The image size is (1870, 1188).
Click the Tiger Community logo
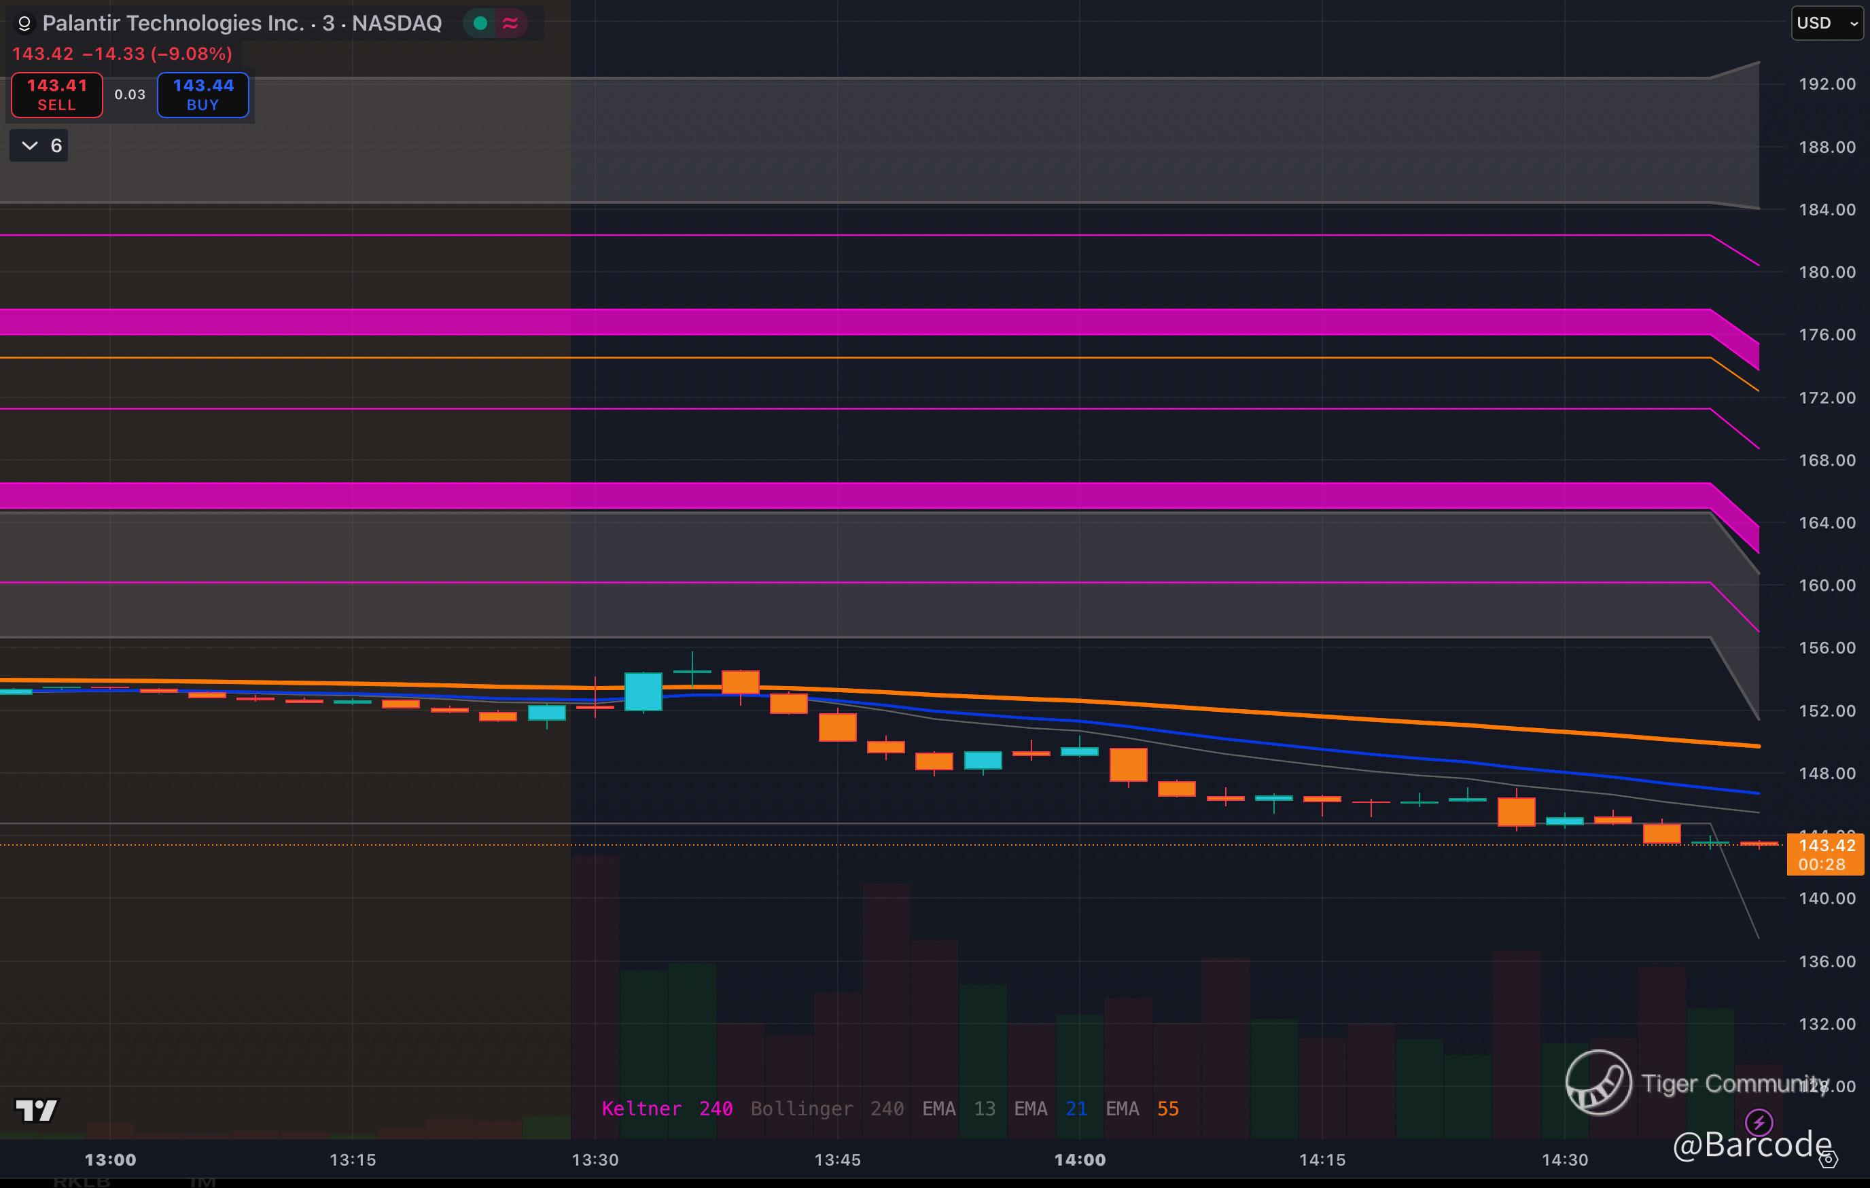point(1598,1083)
